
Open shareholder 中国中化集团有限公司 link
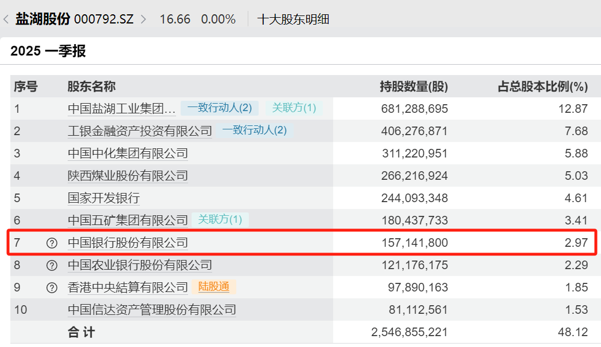(x=128, y=153)
